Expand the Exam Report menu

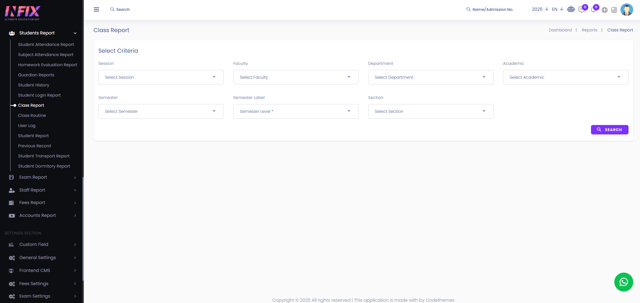[75, 177]
